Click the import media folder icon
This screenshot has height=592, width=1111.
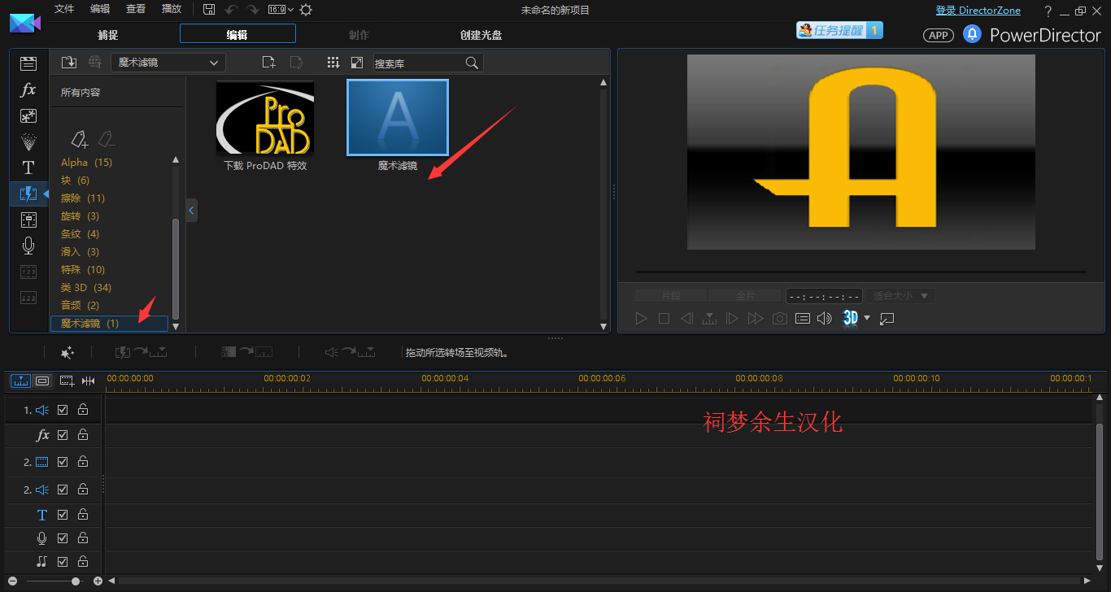[x=69, y=63]
